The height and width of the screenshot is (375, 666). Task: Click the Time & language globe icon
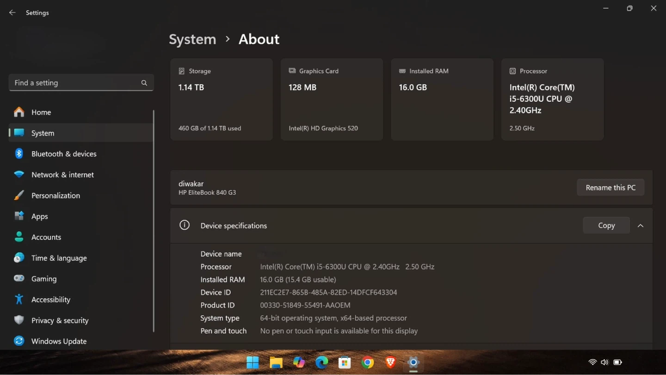click(x=19, y=258)
